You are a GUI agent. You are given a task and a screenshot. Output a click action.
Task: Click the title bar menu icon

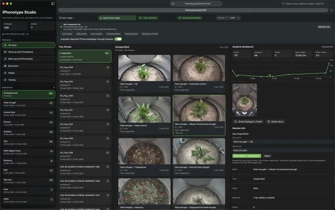[x=173, y=4]
